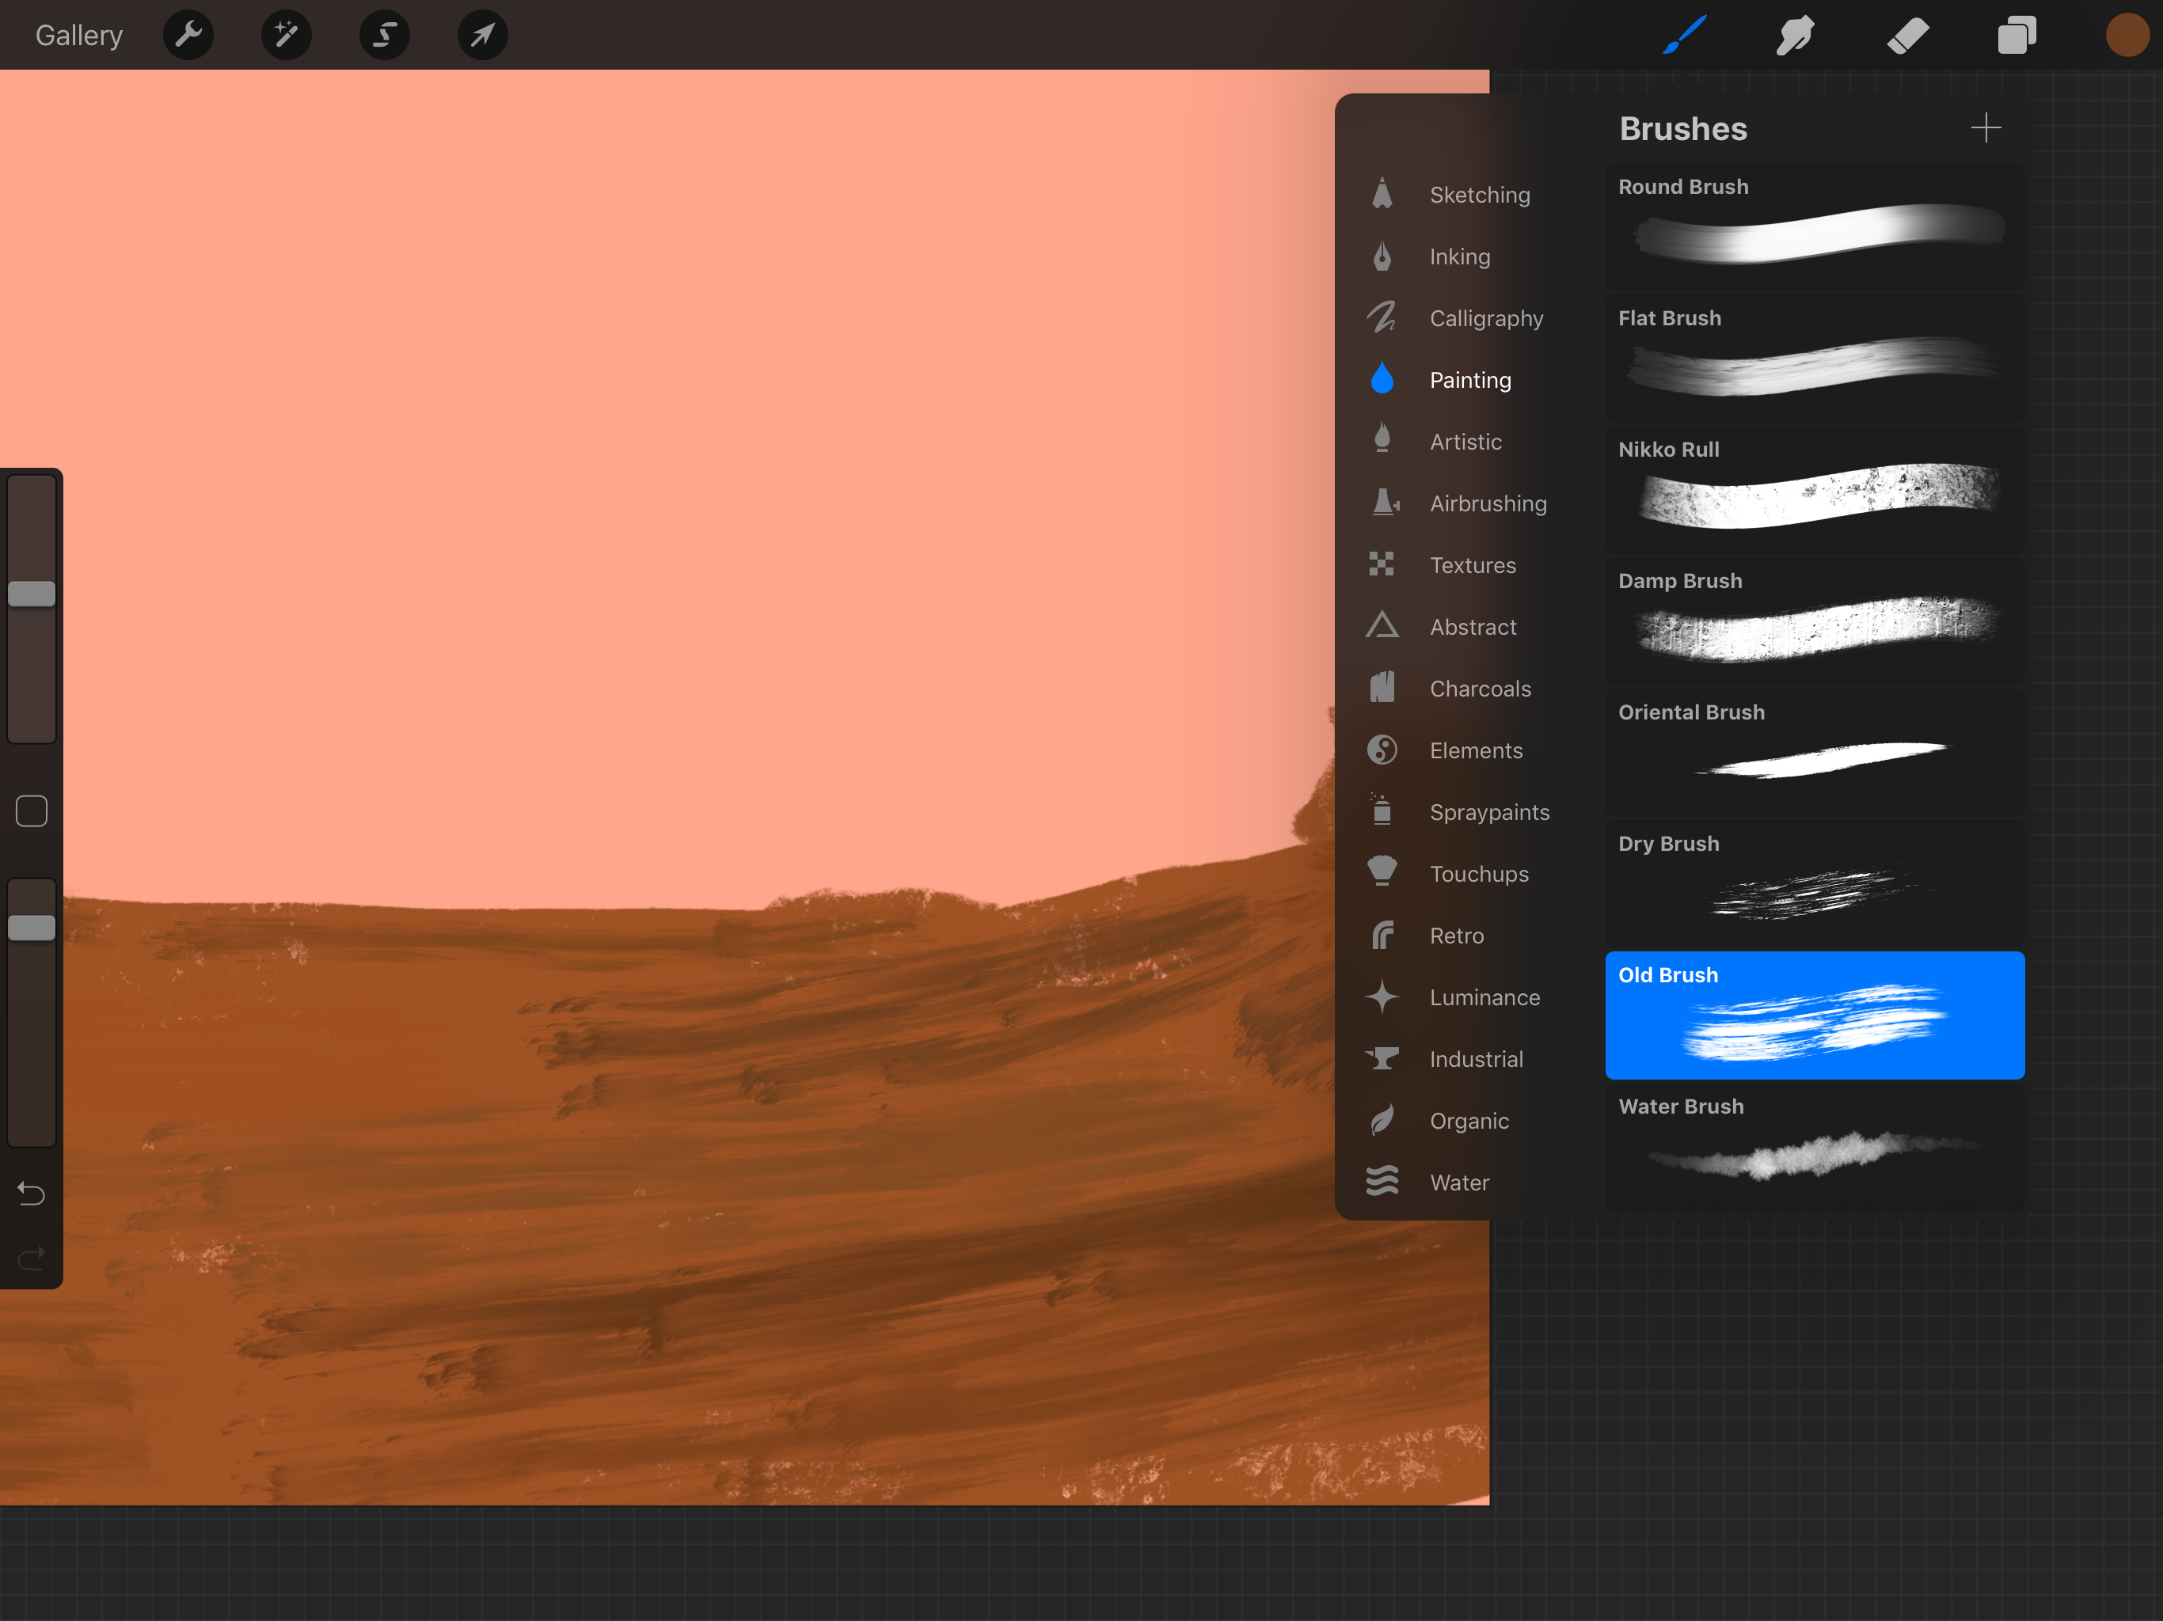The height and width of the screenshot is (1621, 2163).
Task: Choose the Oriental Brush
Action: [1814, 753]
